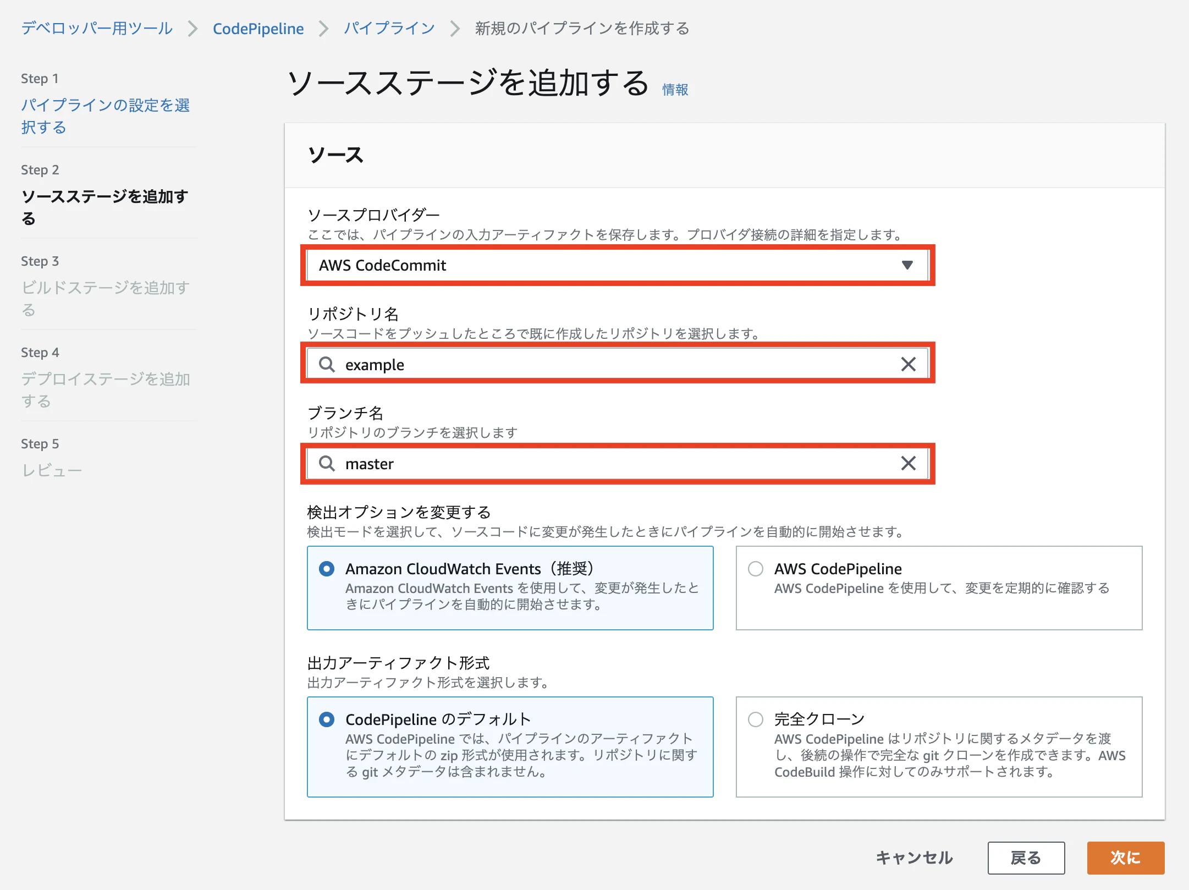Image resolution: width=1189 pixels, height=890 pixels.
Task: Click the 戻る button
Action: [1026, 858]
